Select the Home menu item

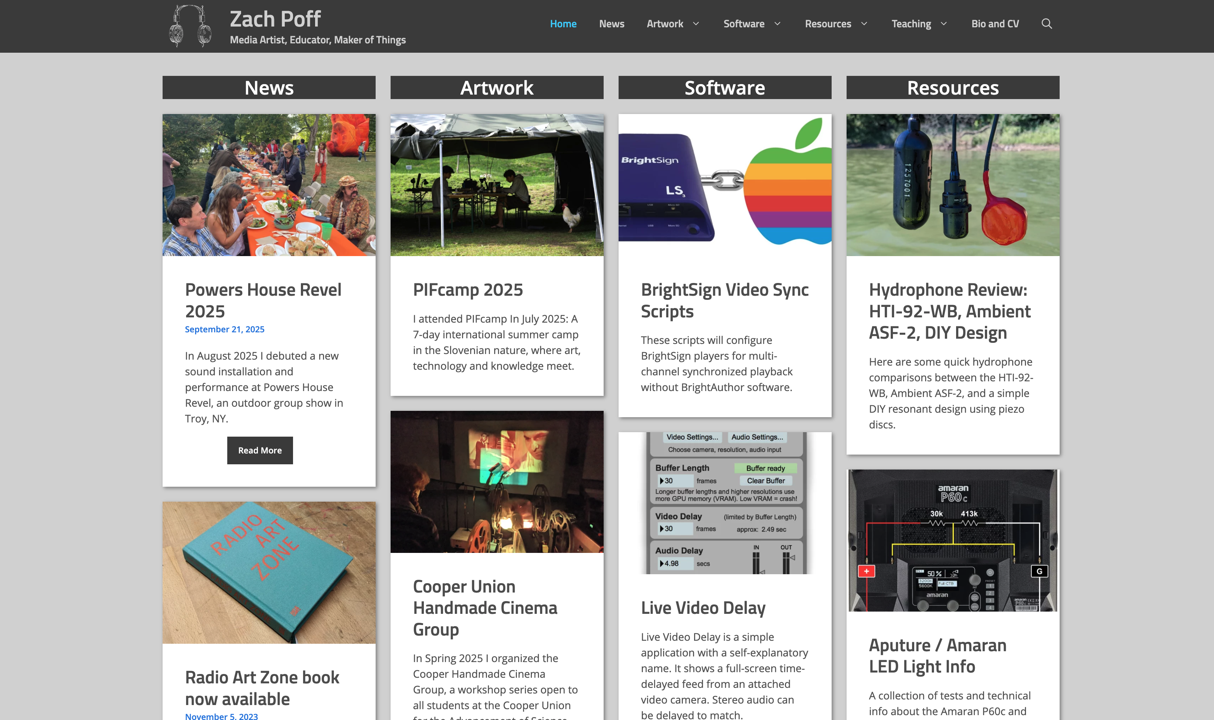(563, 23)
